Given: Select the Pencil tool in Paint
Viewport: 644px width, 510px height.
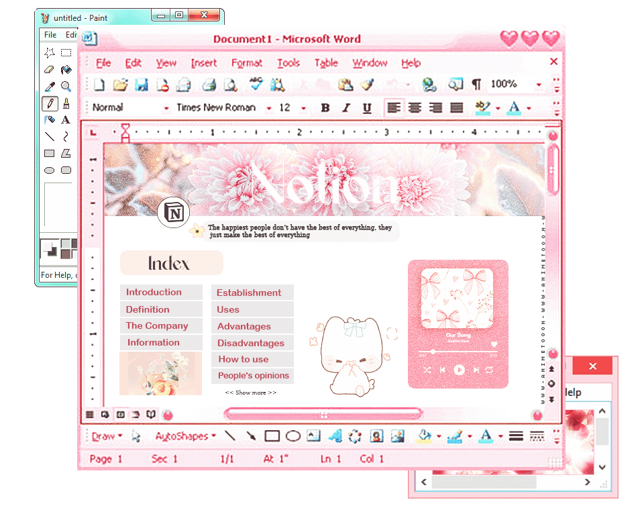Looking at the screenshot, I should tap(50, 103).
